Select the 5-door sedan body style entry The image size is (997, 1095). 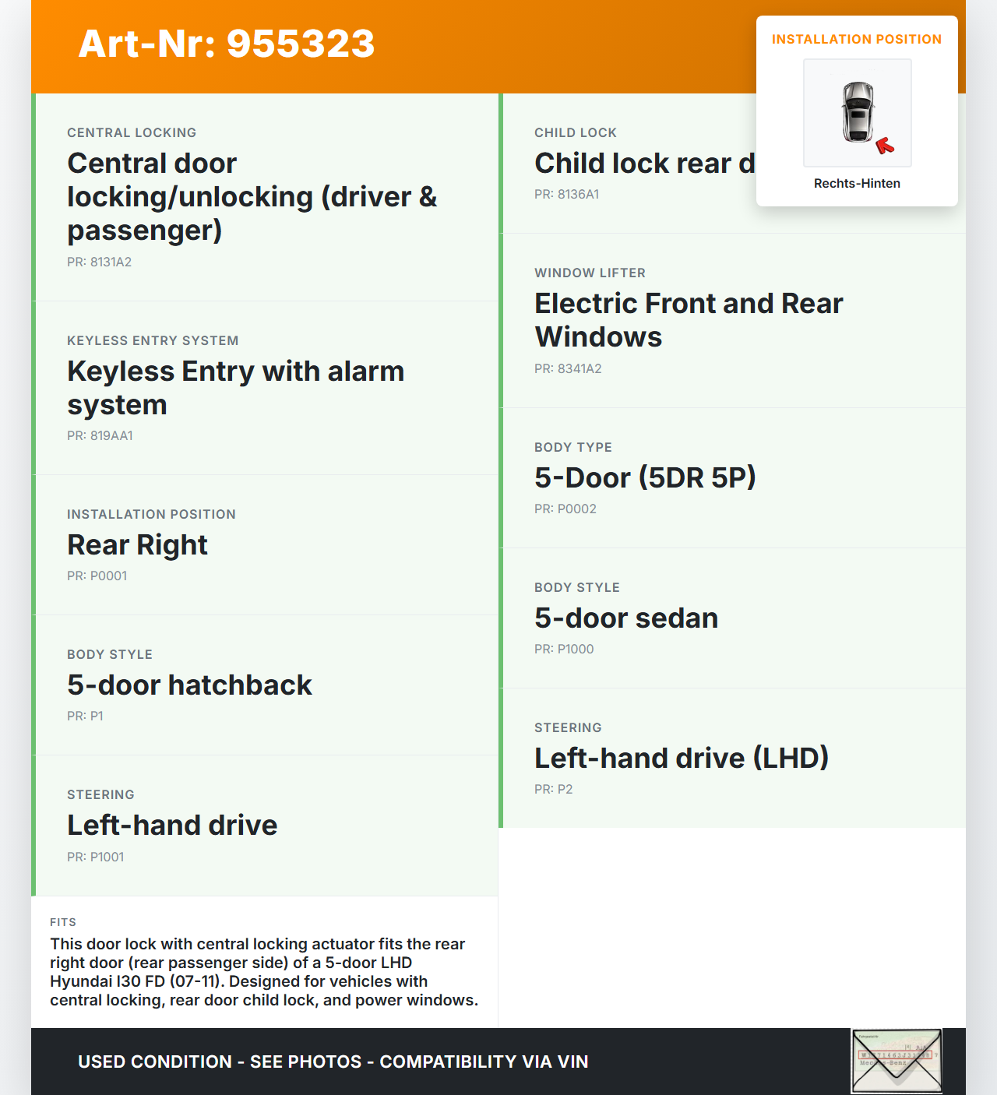coord(626,618)
